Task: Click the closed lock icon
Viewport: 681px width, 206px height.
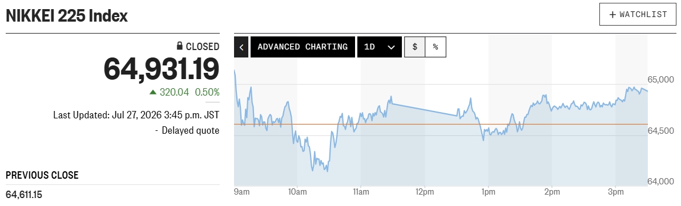Action: point(179,46)
